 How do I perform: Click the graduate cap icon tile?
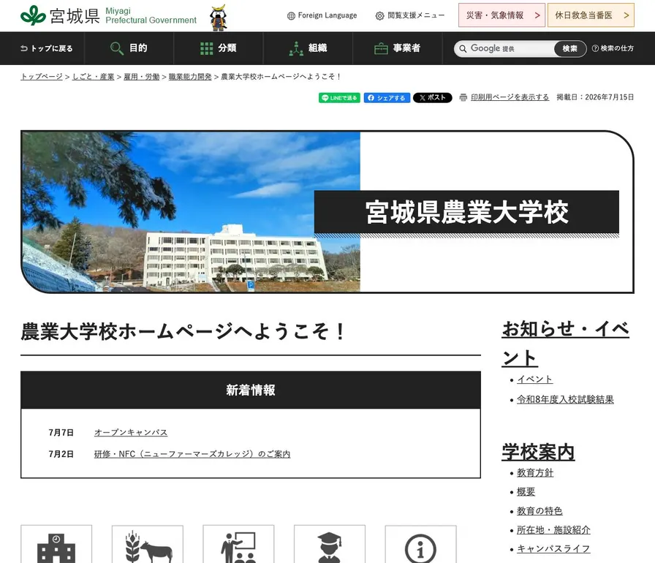coord(330,544)
